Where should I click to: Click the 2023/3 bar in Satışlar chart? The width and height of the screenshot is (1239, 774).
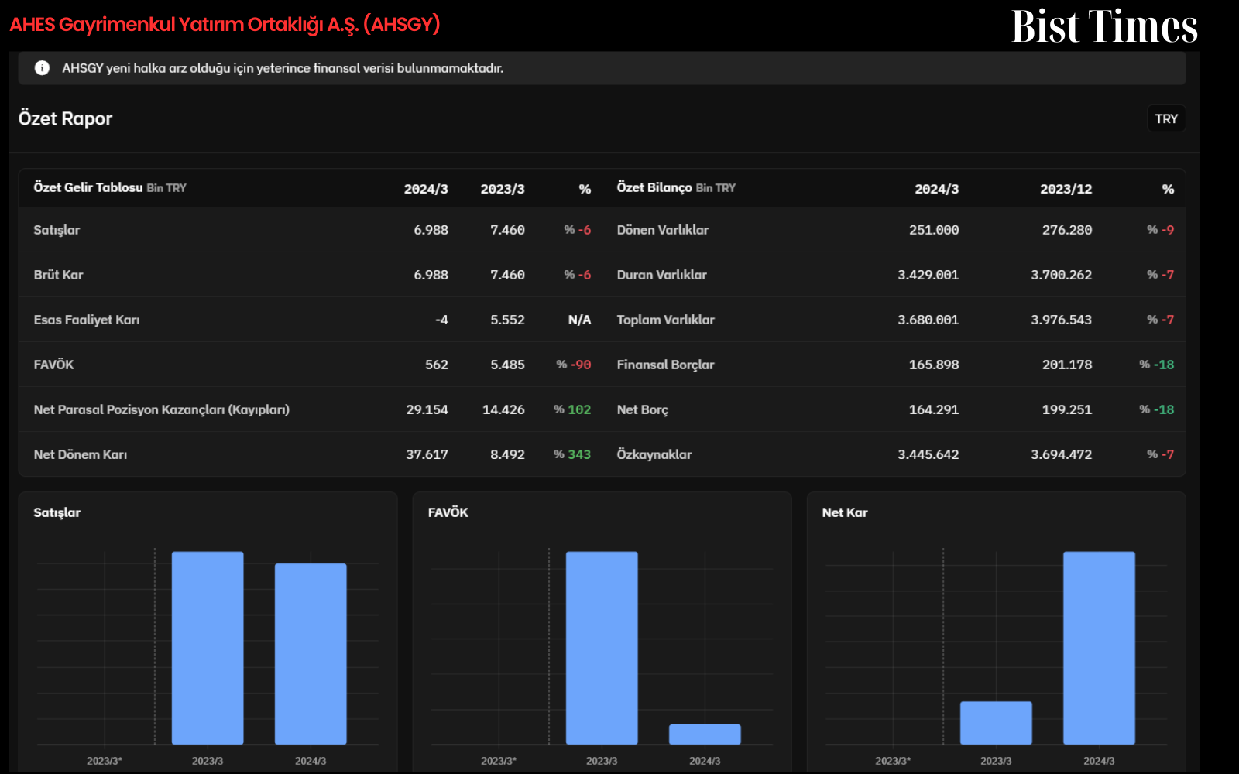208,648
